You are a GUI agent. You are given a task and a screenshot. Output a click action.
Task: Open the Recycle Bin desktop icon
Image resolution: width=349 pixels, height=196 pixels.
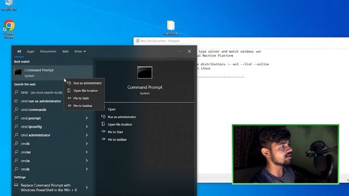coord(9,5)
